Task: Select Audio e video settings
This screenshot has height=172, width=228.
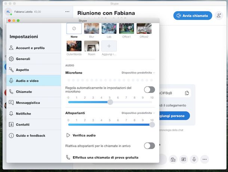Action: 34,81
